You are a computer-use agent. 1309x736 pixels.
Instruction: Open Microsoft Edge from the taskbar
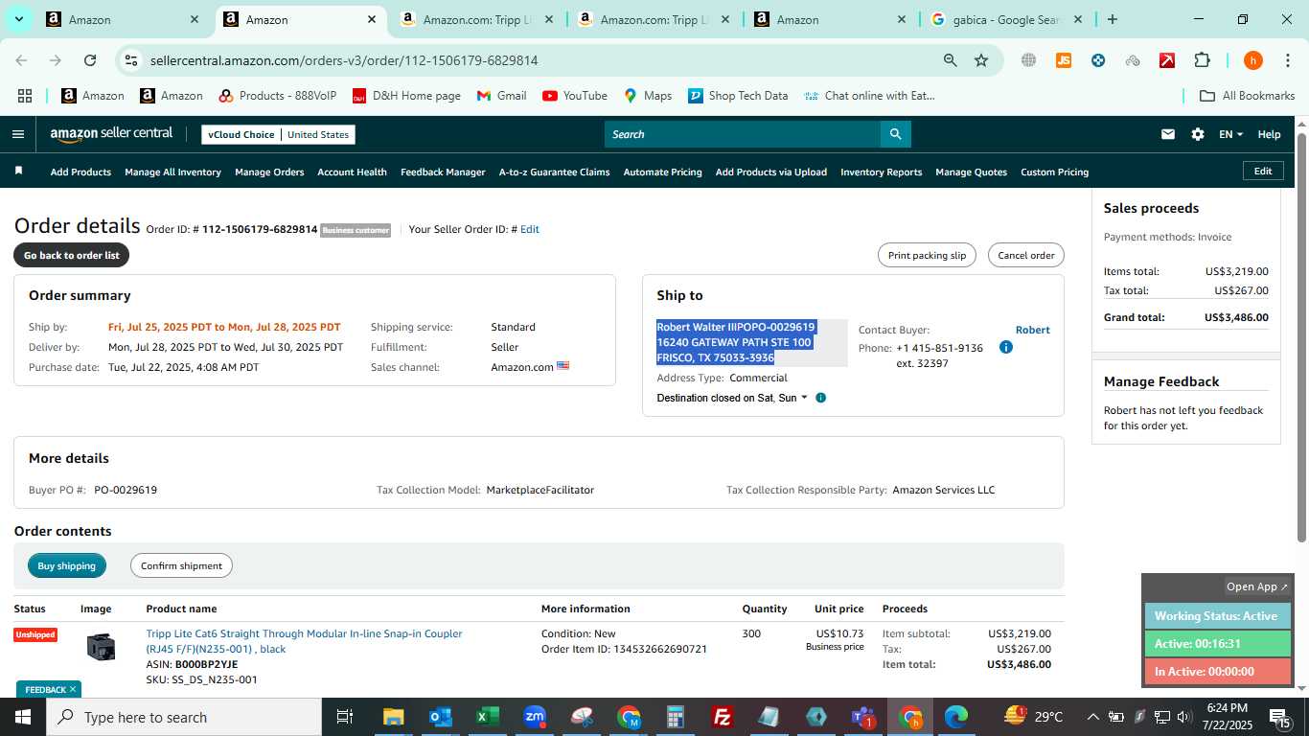coord(956,717)
